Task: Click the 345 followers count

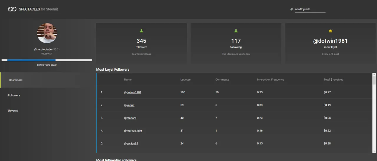Action: [141, 41]
